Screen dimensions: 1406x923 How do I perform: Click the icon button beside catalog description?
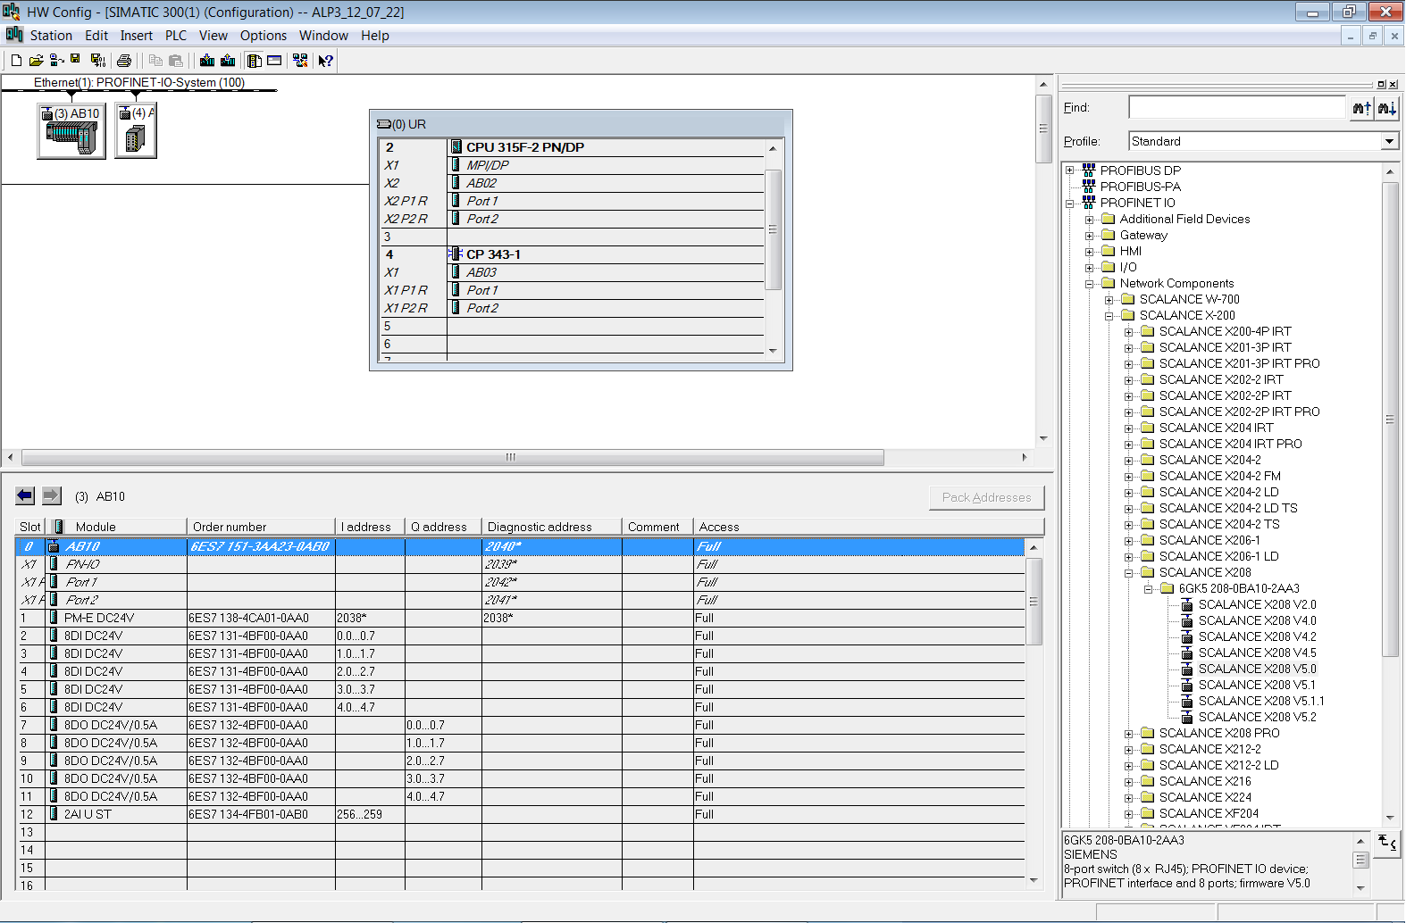1387,843
